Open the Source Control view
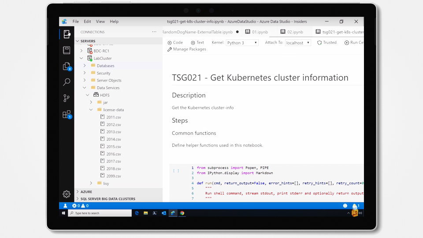 (67, 98)
